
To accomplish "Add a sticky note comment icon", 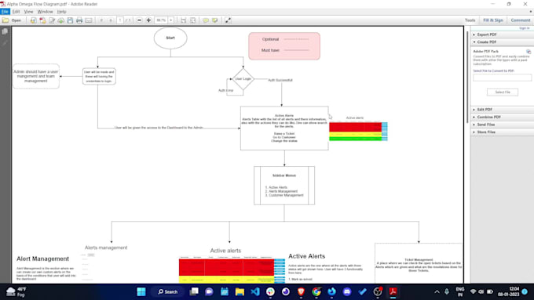I will (206, 20).
